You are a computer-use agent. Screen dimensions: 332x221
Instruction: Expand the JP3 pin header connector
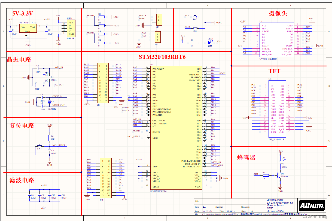click(103, 83)
